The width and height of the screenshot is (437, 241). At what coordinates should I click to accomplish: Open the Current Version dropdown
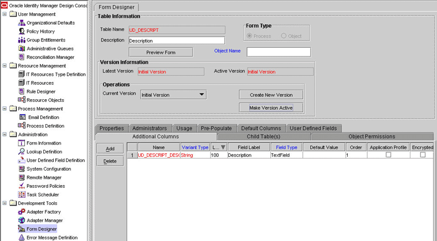[173, 95]
